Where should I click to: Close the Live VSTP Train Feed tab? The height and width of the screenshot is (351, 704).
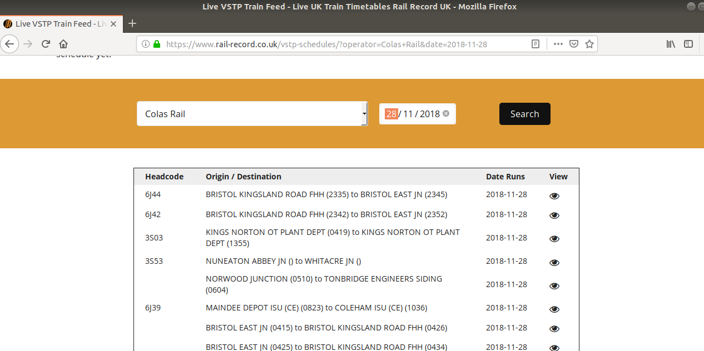[x=114, y=24]
